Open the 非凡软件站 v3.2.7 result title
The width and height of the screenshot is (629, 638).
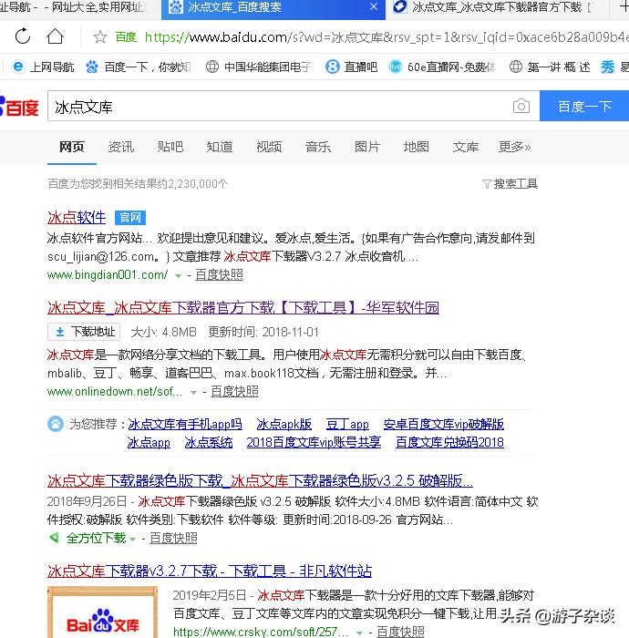[210, 571]
